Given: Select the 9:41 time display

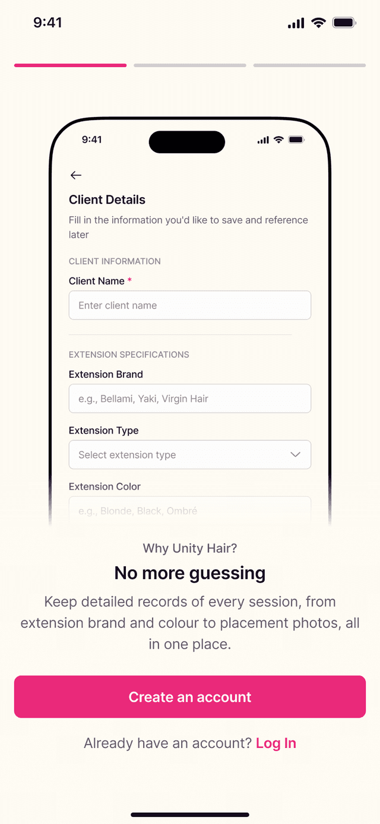Looking at the screenshot, I should (49, 23).
